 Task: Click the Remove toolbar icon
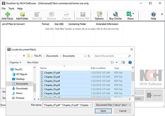click(x=51, y=16)
